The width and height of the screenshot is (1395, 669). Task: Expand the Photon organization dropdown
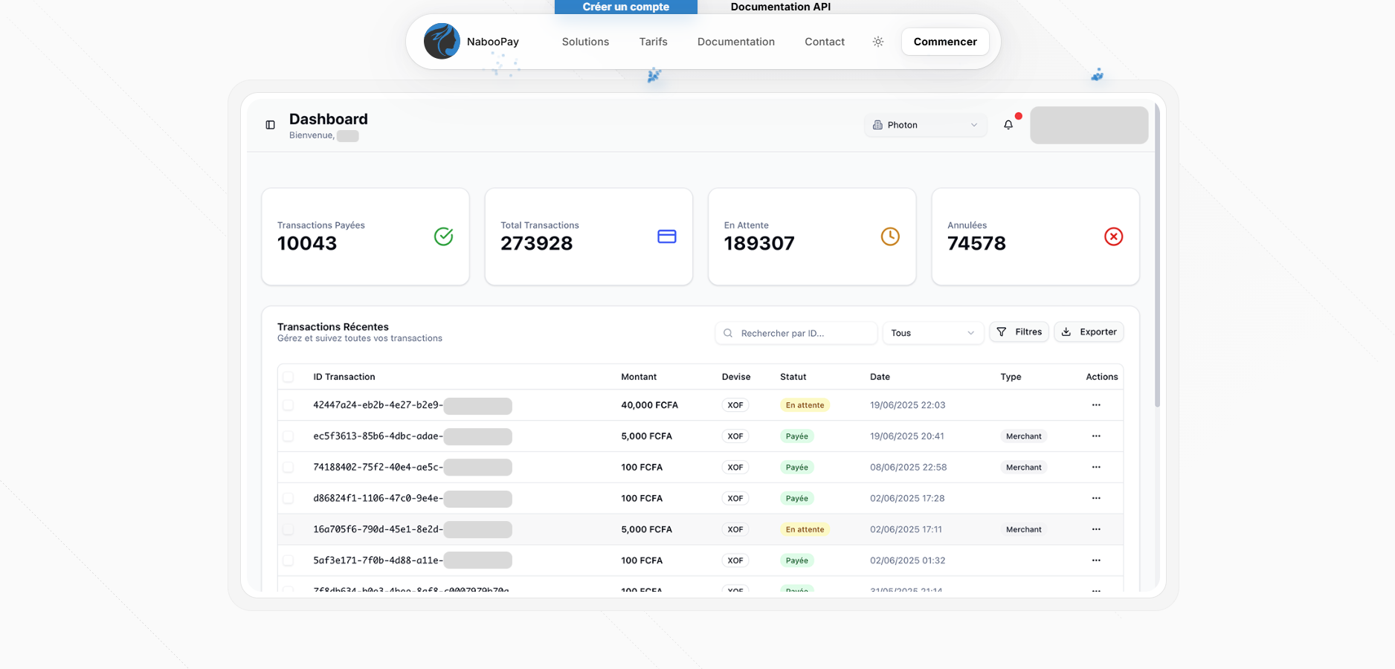(x=925, y=125)
